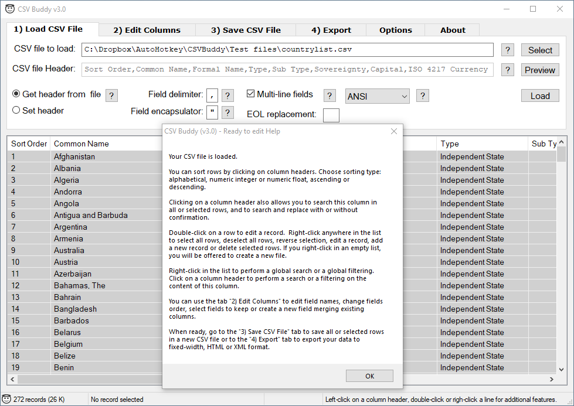Switch to the 1) Load CSV File tab
Viewport: 574px width, 406px height.
pos(52,29)
